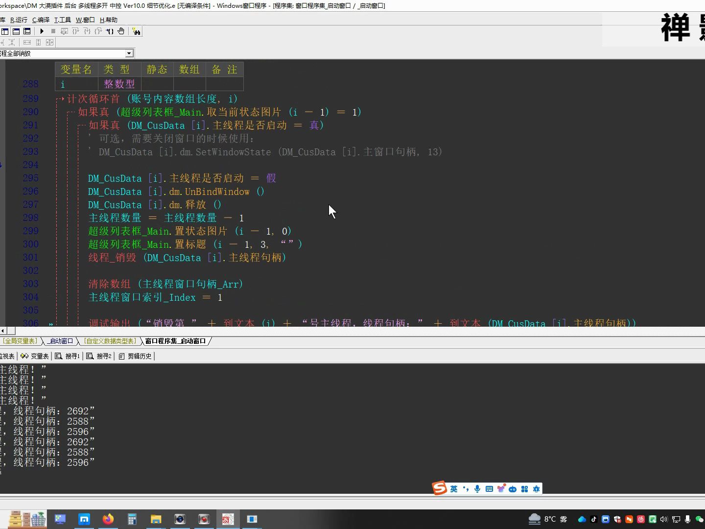This screenshot has width=705, height=529.
Task: Click code line 线程_销毁 (DM_CusData [i].主线程句柄)
Action: 187,257
